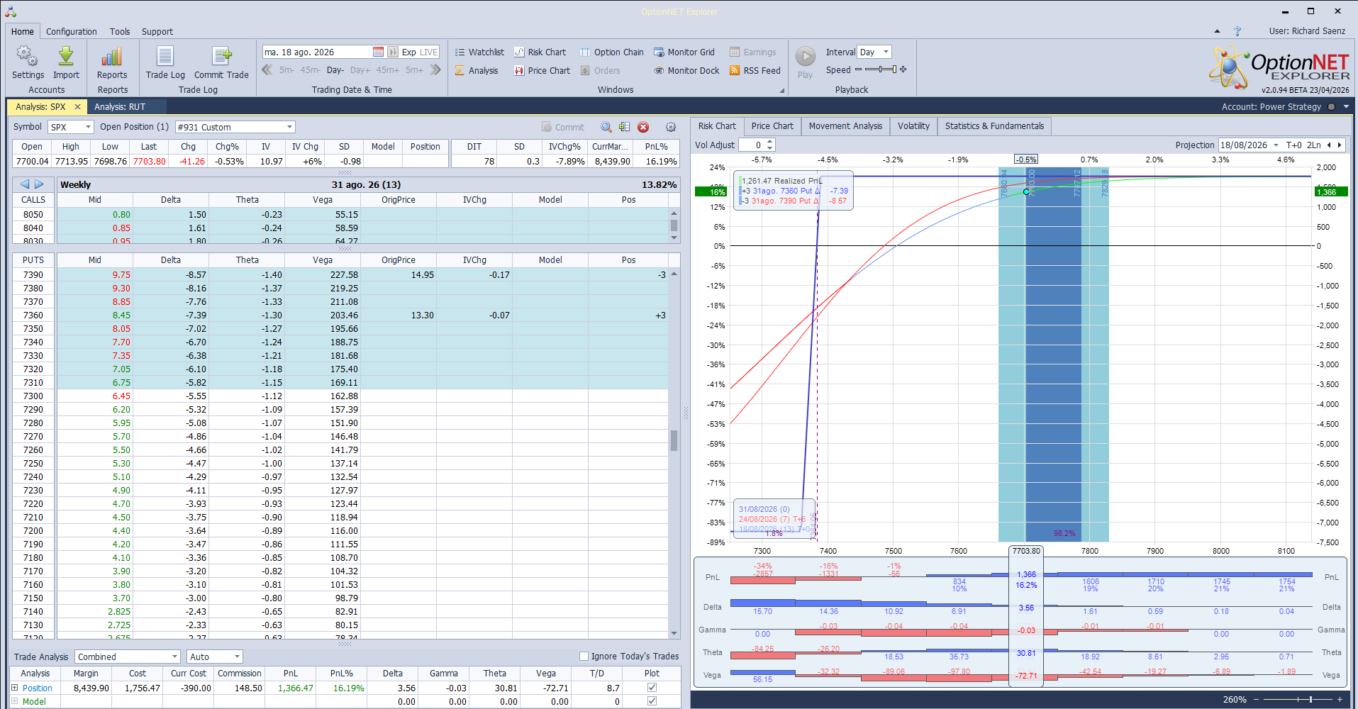Image resolution: width=1358 pixels, height=709 pixels.
Task: Click the Commit Trade ribbon icon
Action: pyautogui.click(x=221, y=62)
